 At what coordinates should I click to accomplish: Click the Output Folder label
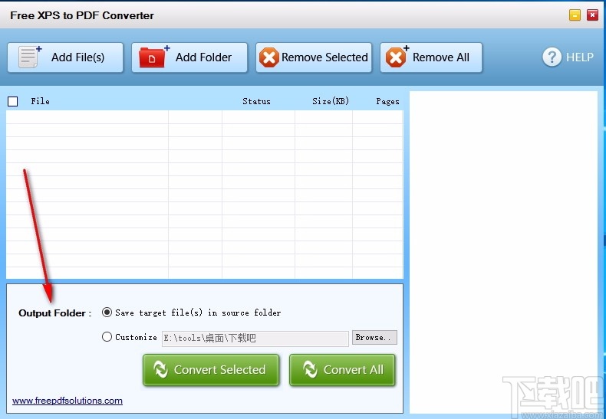[55, 313]
